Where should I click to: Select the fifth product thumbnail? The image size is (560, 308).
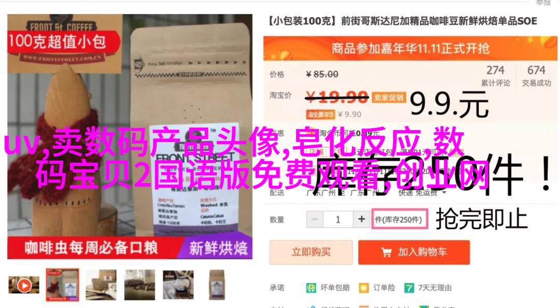tap(178, 285)
